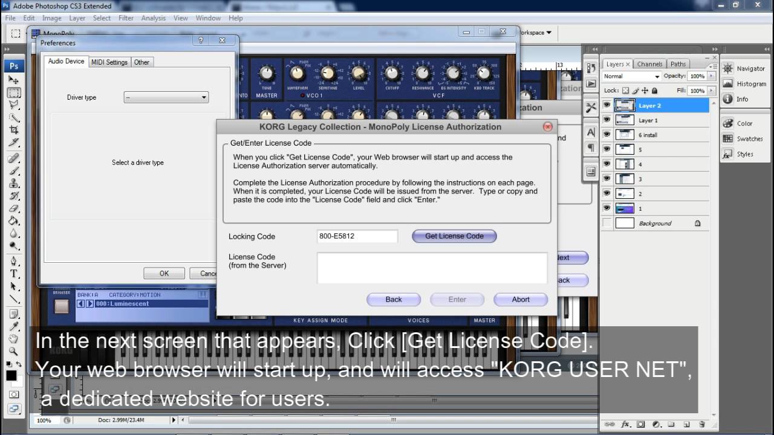Click the Delete layer trash icon
This screenshot has width=774, height=435.
[702, 424]
